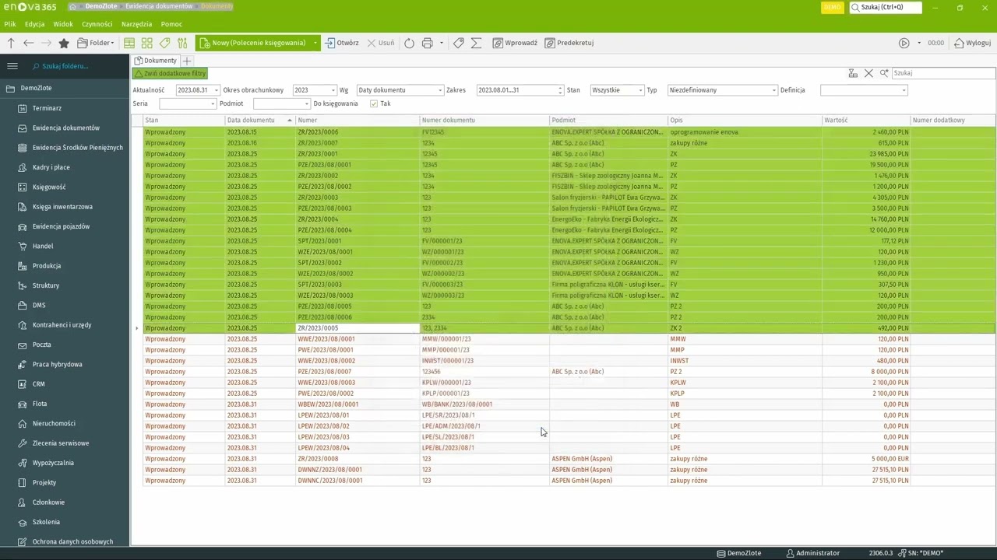Toggle the Do księgowania Tak checkbox
Screen dimensions: 997x560
tap(374, 103)
